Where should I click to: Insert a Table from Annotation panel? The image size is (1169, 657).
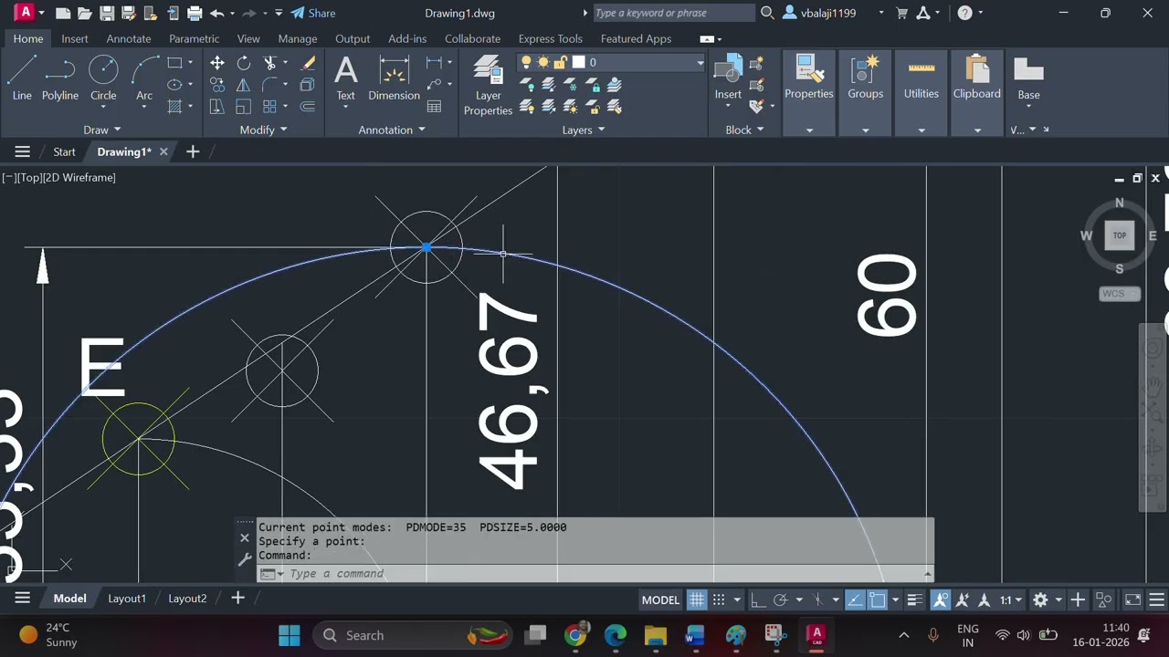click(x=435, y=107)
